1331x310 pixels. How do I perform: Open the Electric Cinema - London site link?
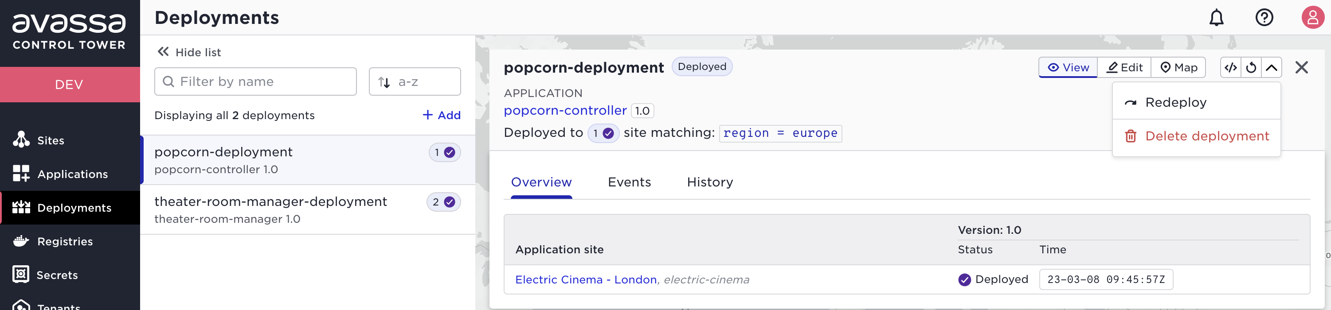coord(586,279)
